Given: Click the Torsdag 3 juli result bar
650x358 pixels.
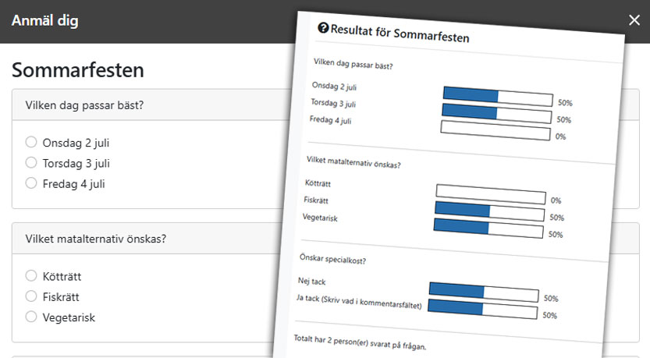Looking at the screenshot, I should [x=496, y=113].
